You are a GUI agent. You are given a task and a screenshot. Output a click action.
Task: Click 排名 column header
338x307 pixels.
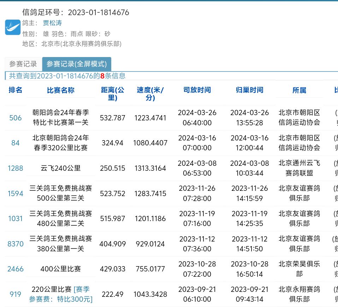pos(16,90)
